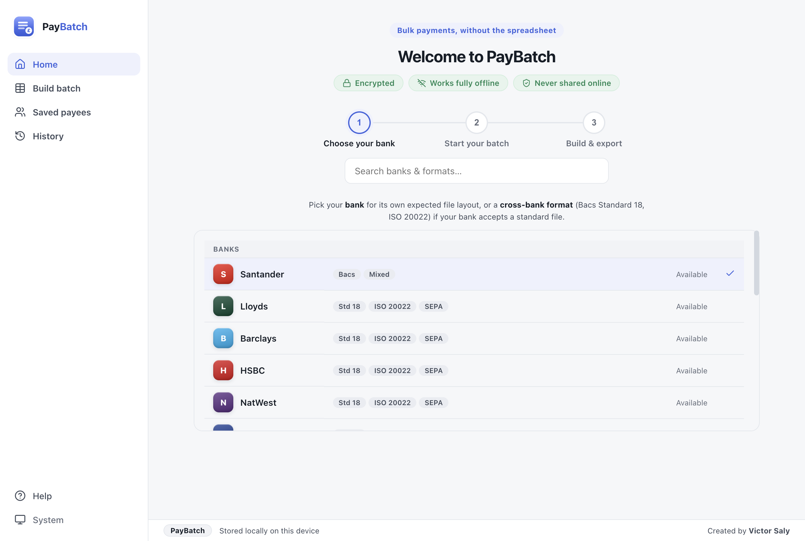Click the offline wifi-off icon
805x541 pixels.
pyautogui.click(x=421, y=83)
